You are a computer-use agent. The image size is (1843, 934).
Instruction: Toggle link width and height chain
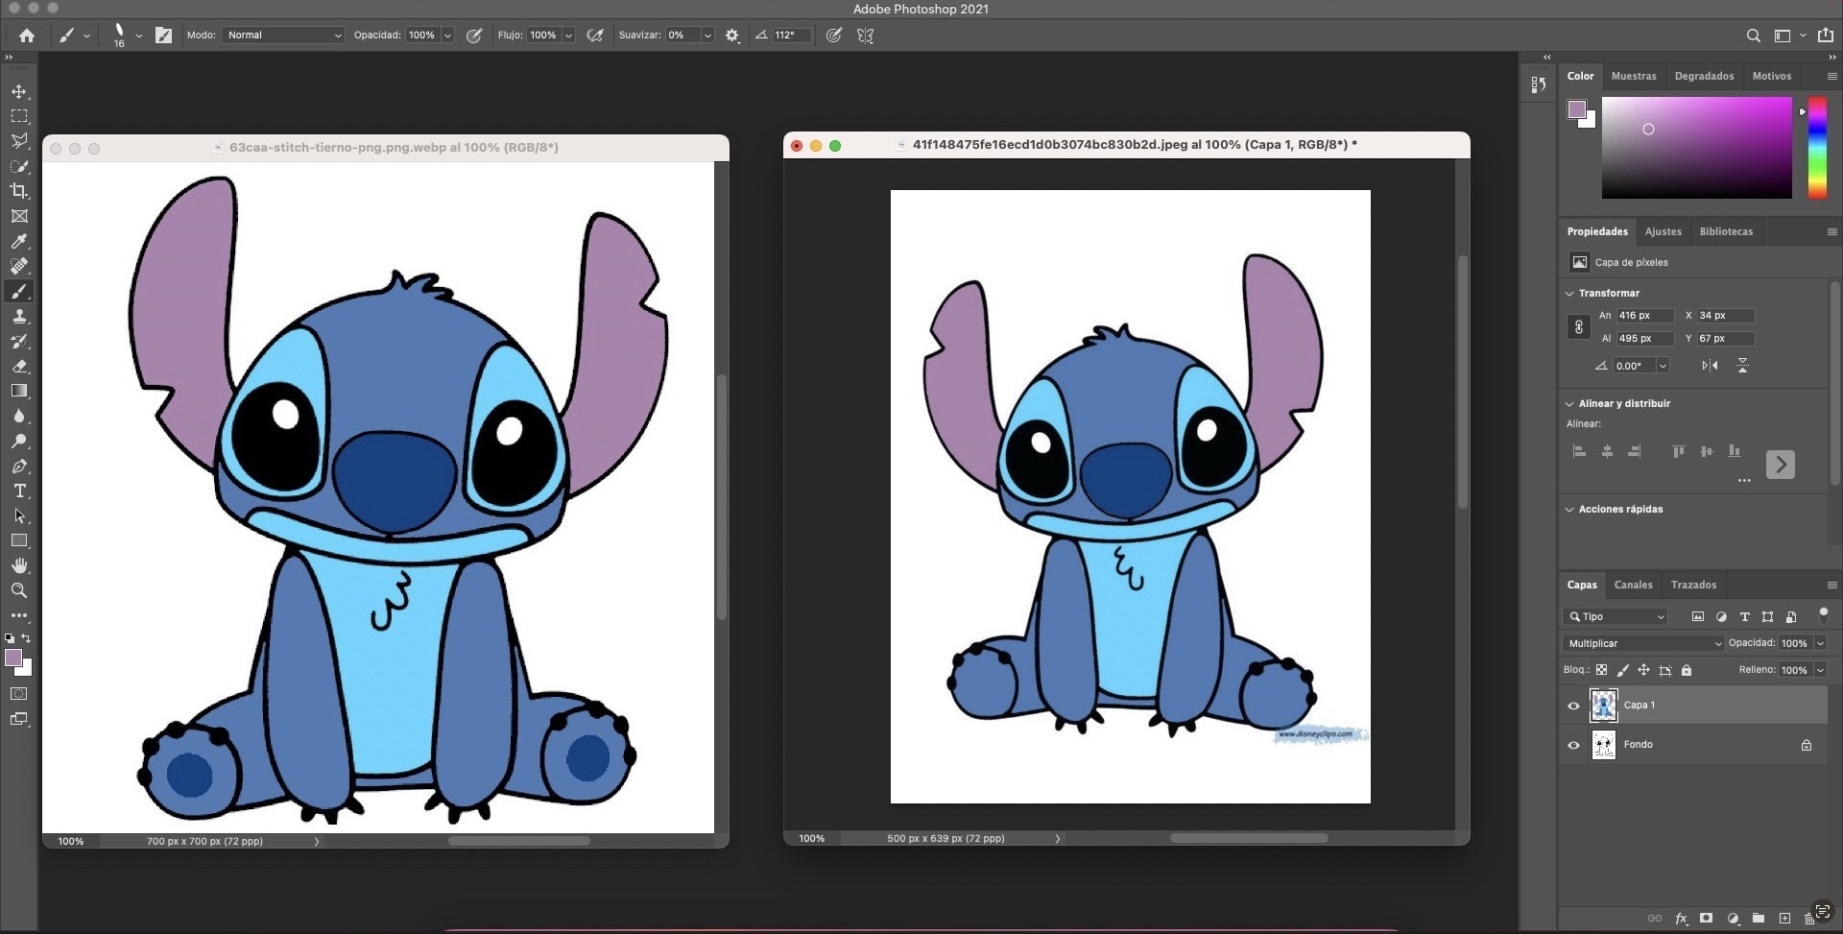pyautogui.click(x=1579, y=327)
